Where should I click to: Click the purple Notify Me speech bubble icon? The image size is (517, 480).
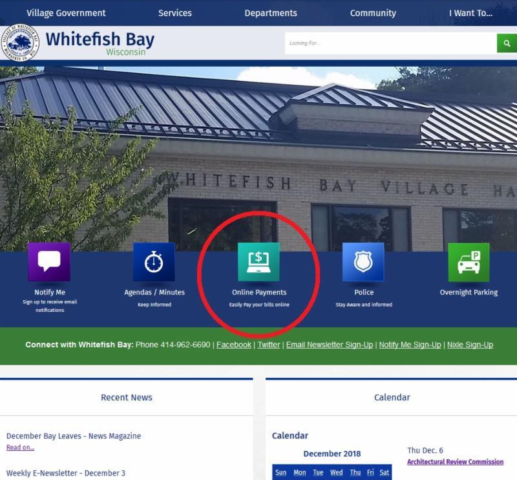49,262
